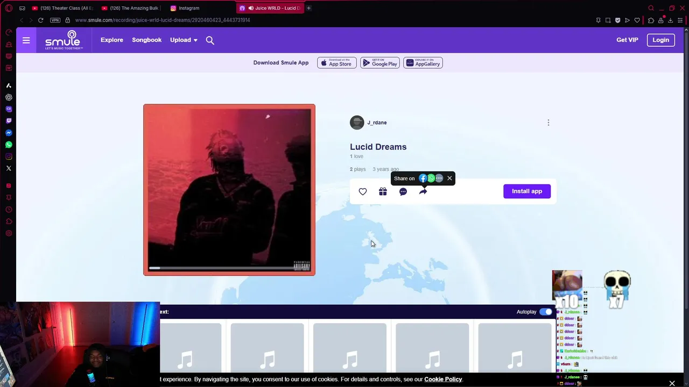Click the snapshot capture icon in toolbar

608,20
